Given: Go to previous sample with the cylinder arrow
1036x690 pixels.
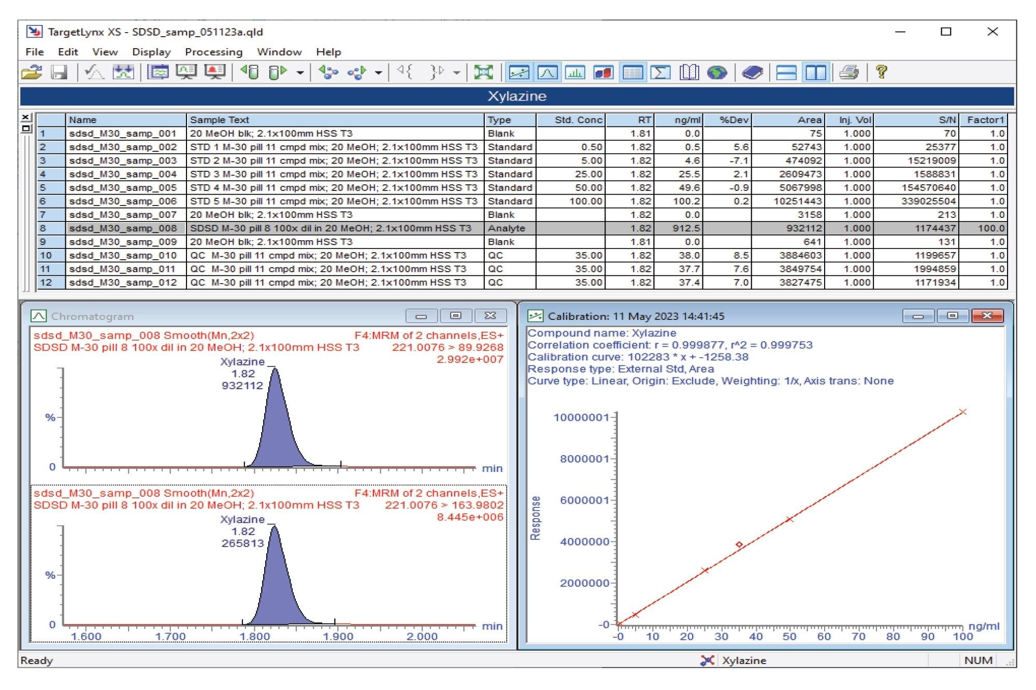Looking at the screenshot, I should [x=250, y=72].
